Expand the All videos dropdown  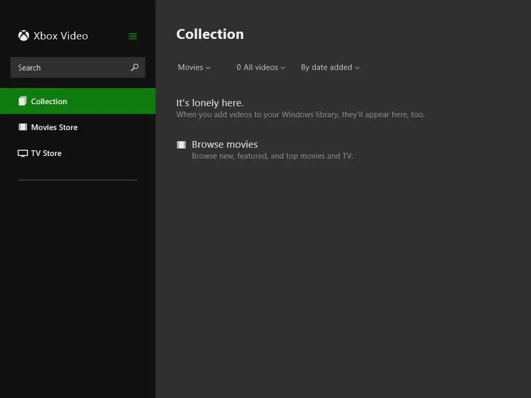click(x=261, y=67)
